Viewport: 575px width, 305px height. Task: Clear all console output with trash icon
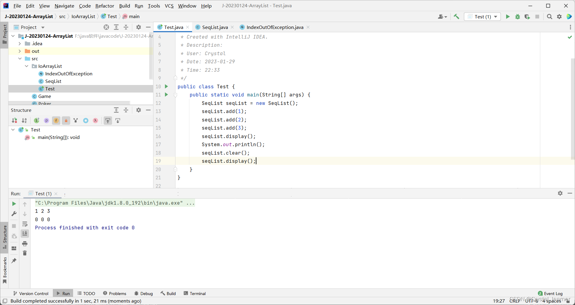25,253
